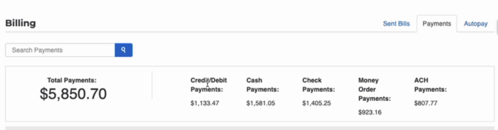Click the Cash Payments label
Screen dimensions: 498x130
(263, 85)
